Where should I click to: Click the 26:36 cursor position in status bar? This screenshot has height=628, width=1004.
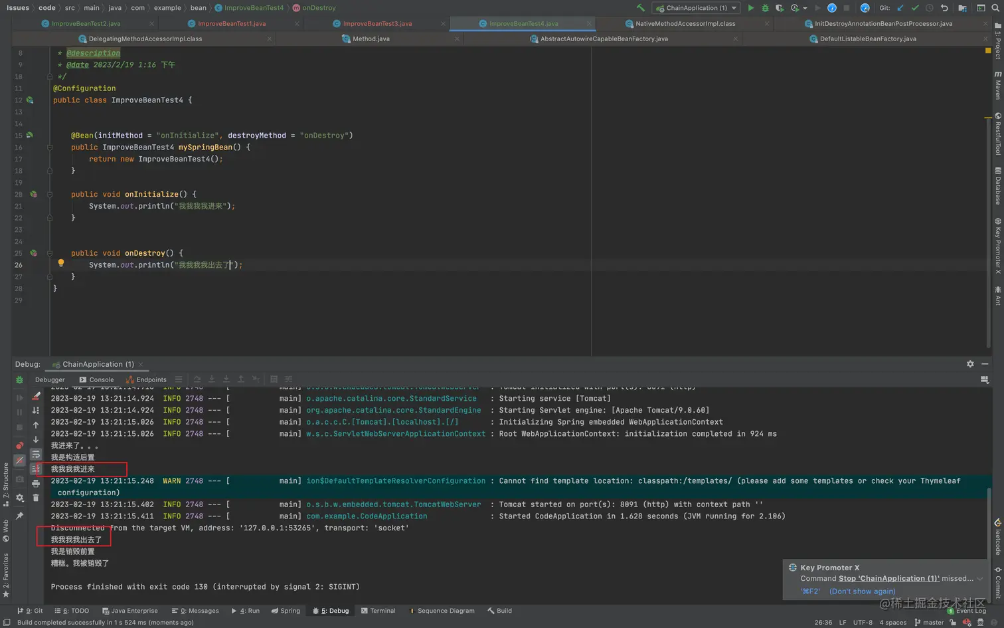tap(823, 623)
